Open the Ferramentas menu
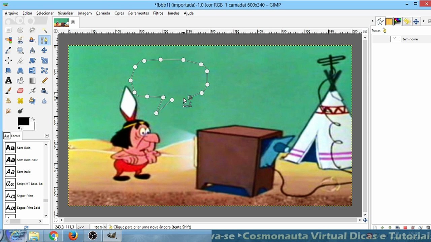 click(138, 13)
